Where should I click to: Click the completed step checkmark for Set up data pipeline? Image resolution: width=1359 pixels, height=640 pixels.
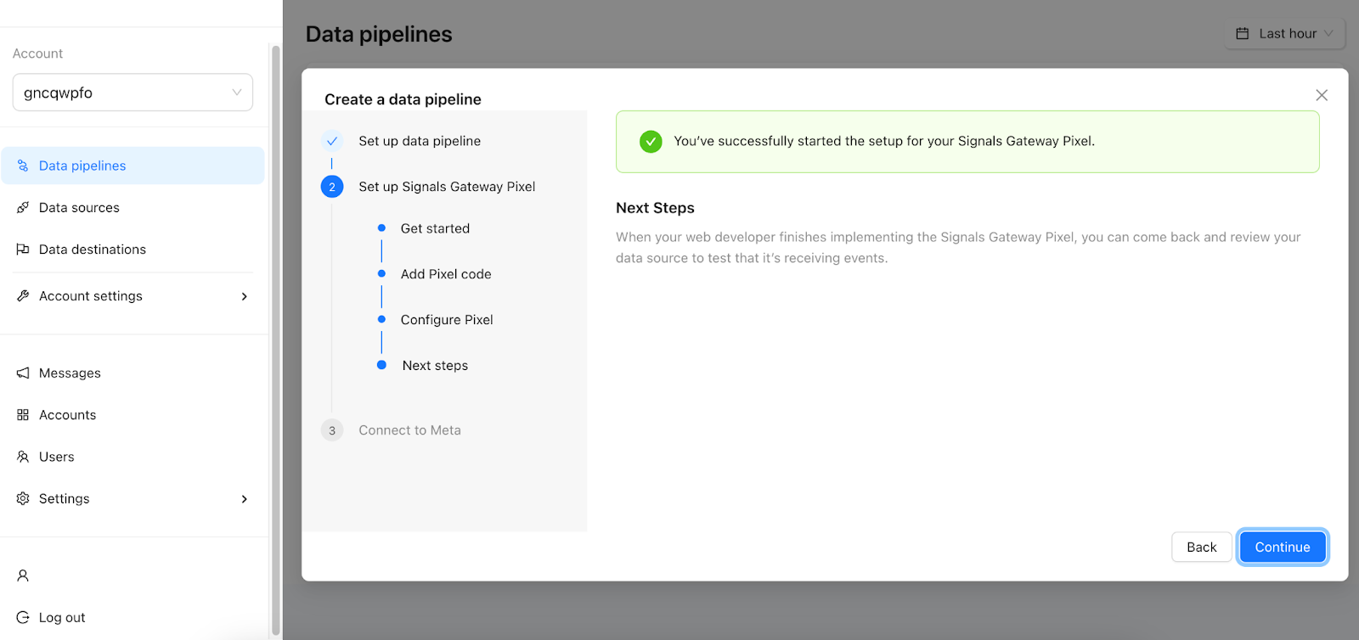pyautogui.click(x=332, y=141)
